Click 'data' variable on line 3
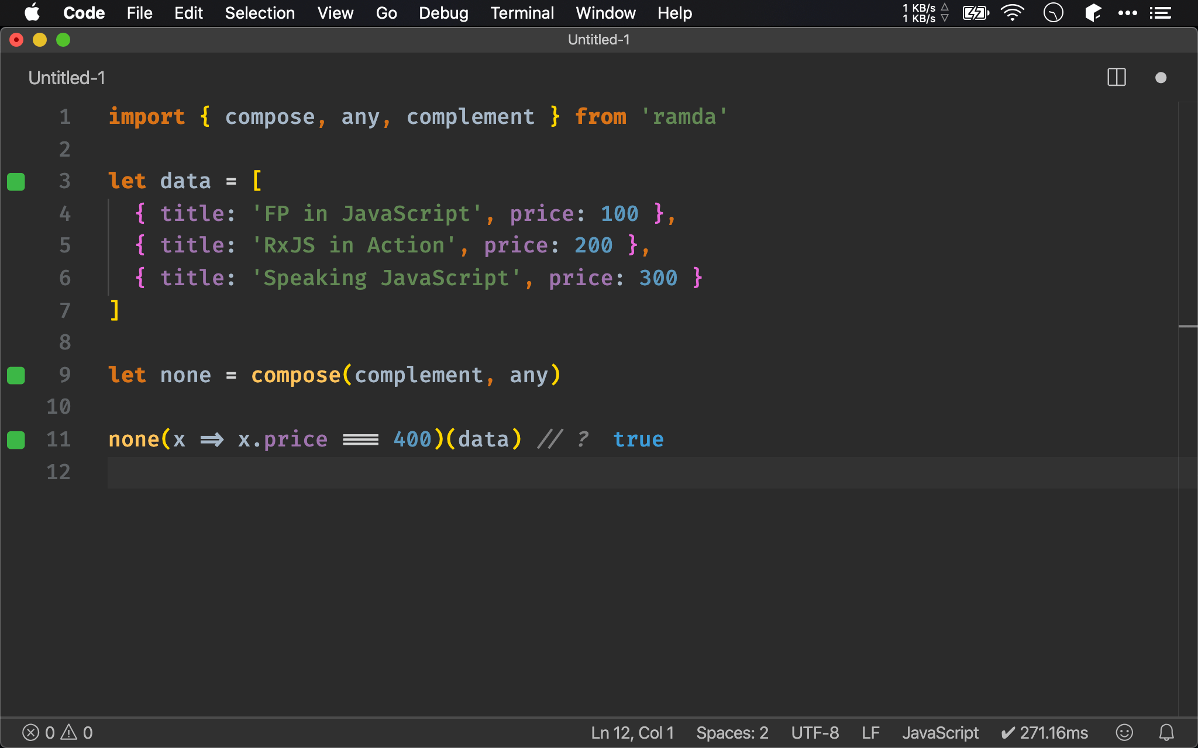Viewport: 1198px width, 748px height. click(x=185, y=181)
